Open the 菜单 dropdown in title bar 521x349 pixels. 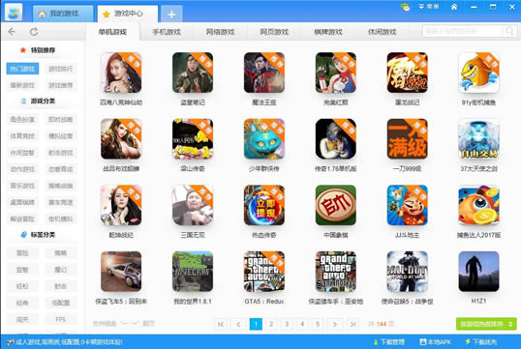pyautogui.click(x=429, y=7)
